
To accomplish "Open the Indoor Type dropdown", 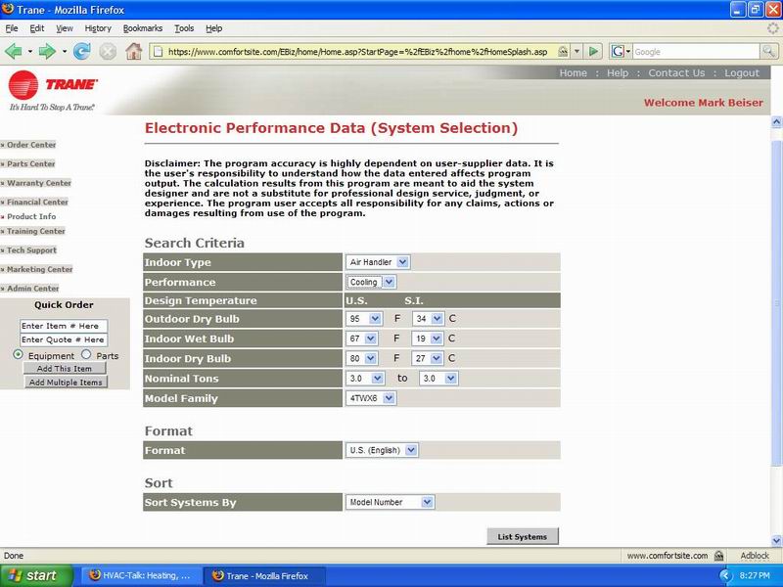I will 379,262.
